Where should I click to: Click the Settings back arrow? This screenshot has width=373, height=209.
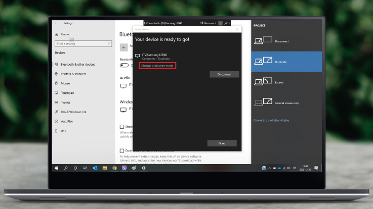(56, 23)
